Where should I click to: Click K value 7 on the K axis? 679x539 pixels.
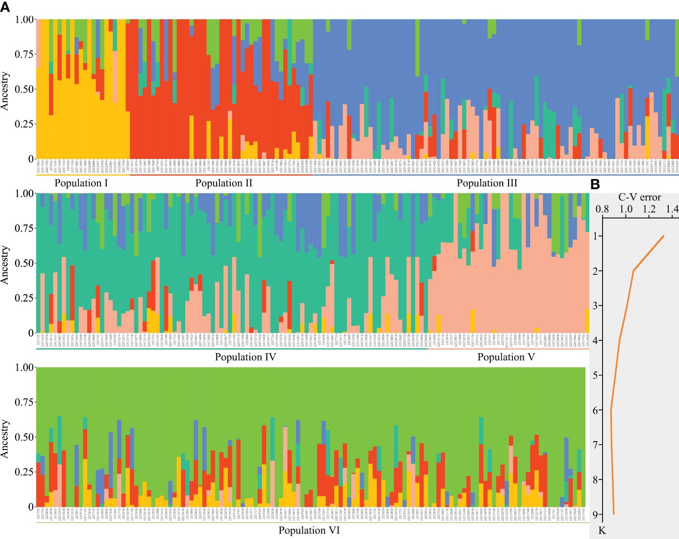595,445
